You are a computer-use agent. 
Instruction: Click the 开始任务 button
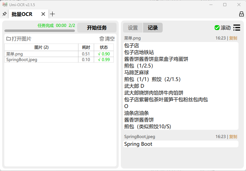97,28
